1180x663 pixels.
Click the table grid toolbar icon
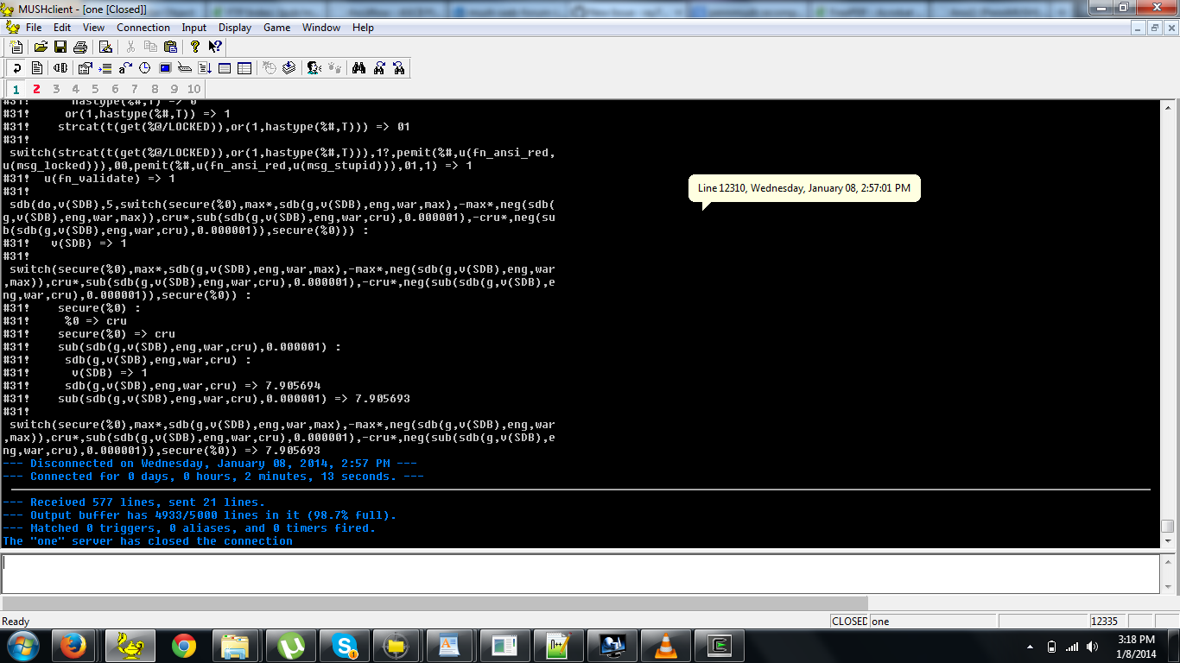(x=244, y=68)
